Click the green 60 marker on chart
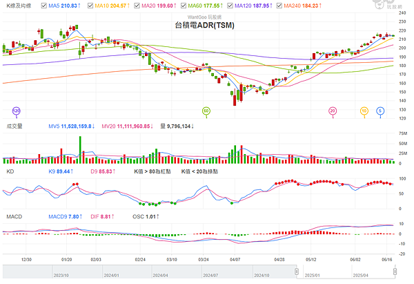Image resolution: width=414 pixels, height=284 pixels. [206, 111]
